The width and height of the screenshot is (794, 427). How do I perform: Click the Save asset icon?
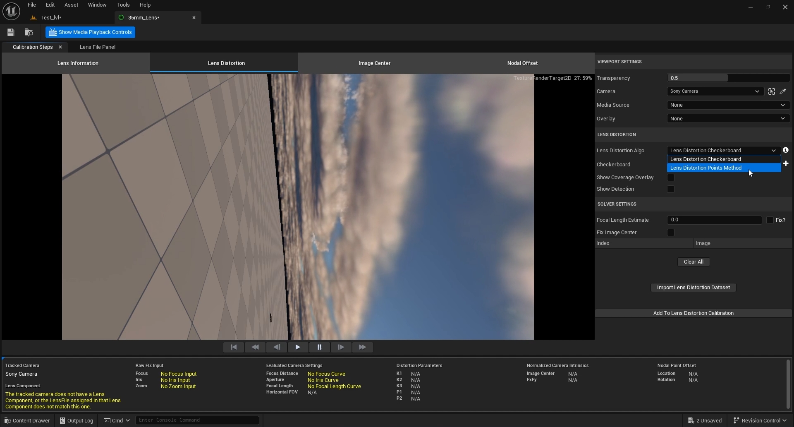click(x=11, y=32)
